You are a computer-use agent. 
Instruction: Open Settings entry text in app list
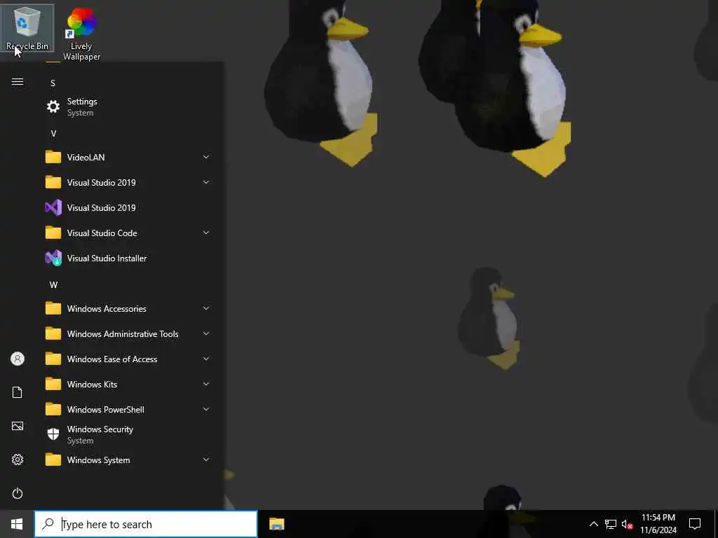click(x=82, y=102)
